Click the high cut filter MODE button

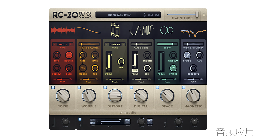pos(128,122)
